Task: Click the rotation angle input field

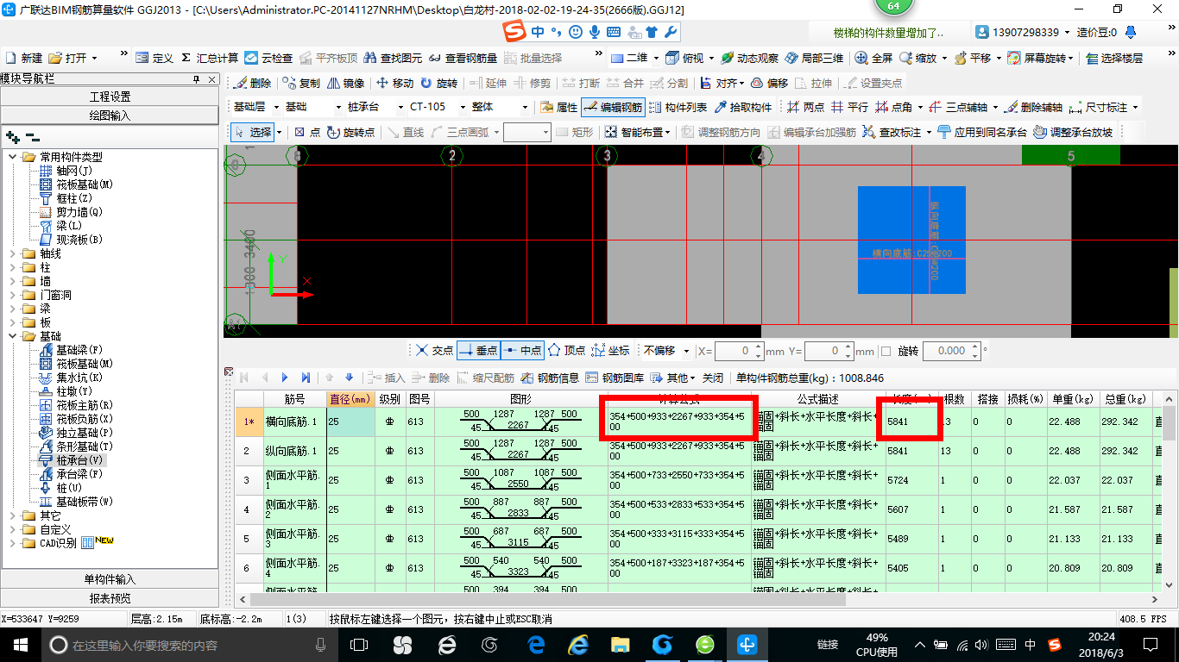Action: (x=951, y=351)
